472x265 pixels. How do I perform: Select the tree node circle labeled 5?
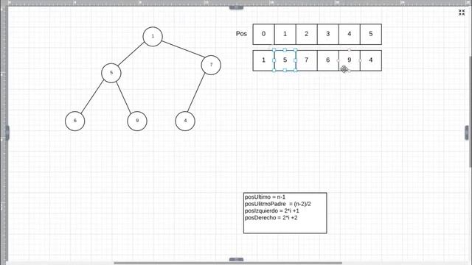[x=111, y=73]
